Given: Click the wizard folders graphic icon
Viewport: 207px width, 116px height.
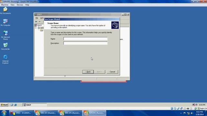Looking at the screenshot, I should click(x=115, y=25).
